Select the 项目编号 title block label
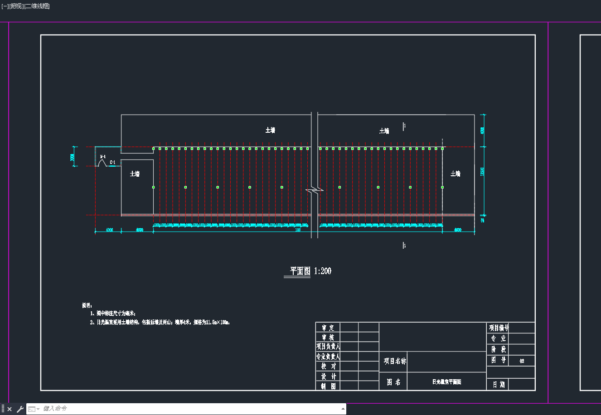Screen dimensions: 601x415 pyautogui.click(x=499, y=328)
